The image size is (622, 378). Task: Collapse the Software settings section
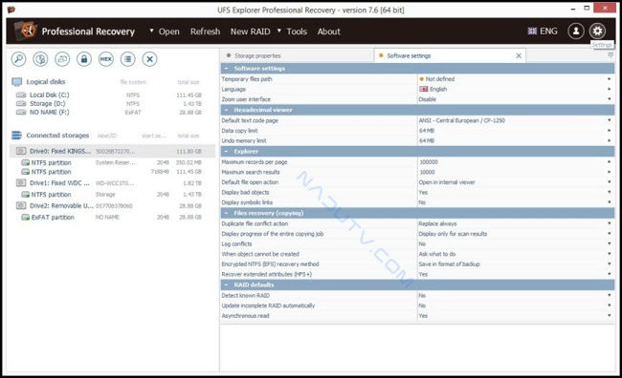click(x=226, y=69)
